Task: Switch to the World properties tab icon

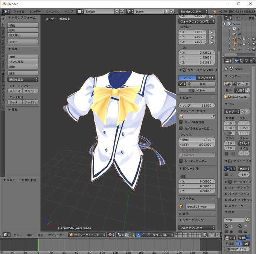Action: pyautogui.click(x=252, y=61)
